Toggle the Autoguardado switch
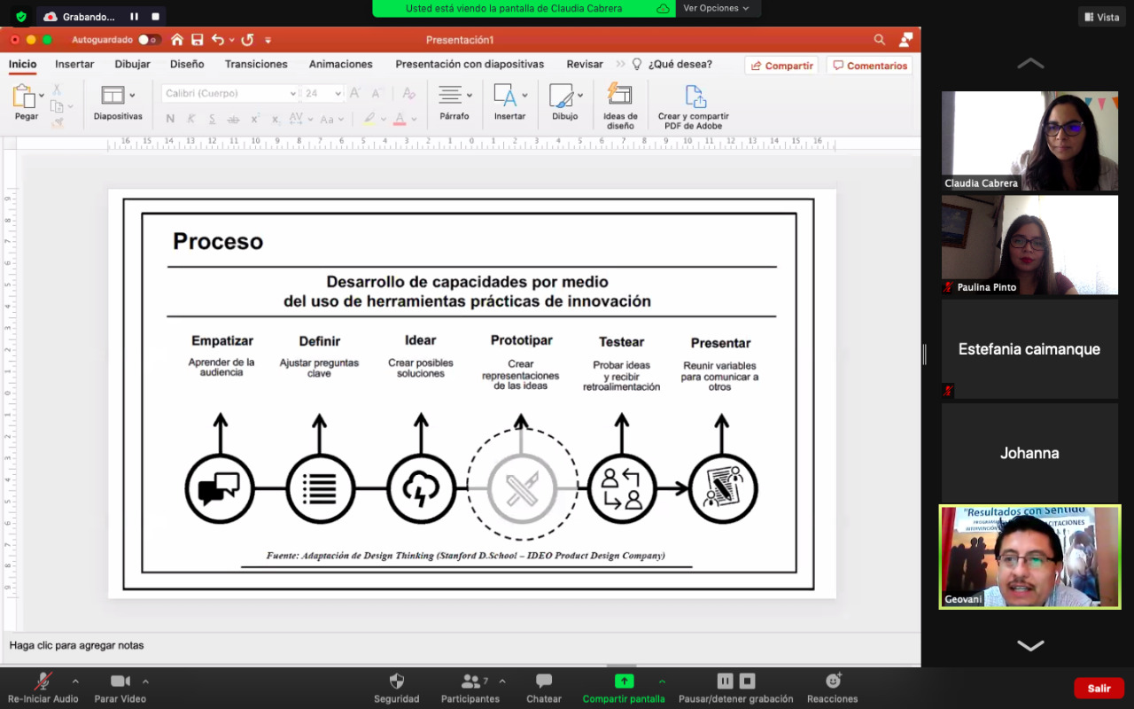The height and width of the screenshot is (709, 1134). click(x=149, y=40)
